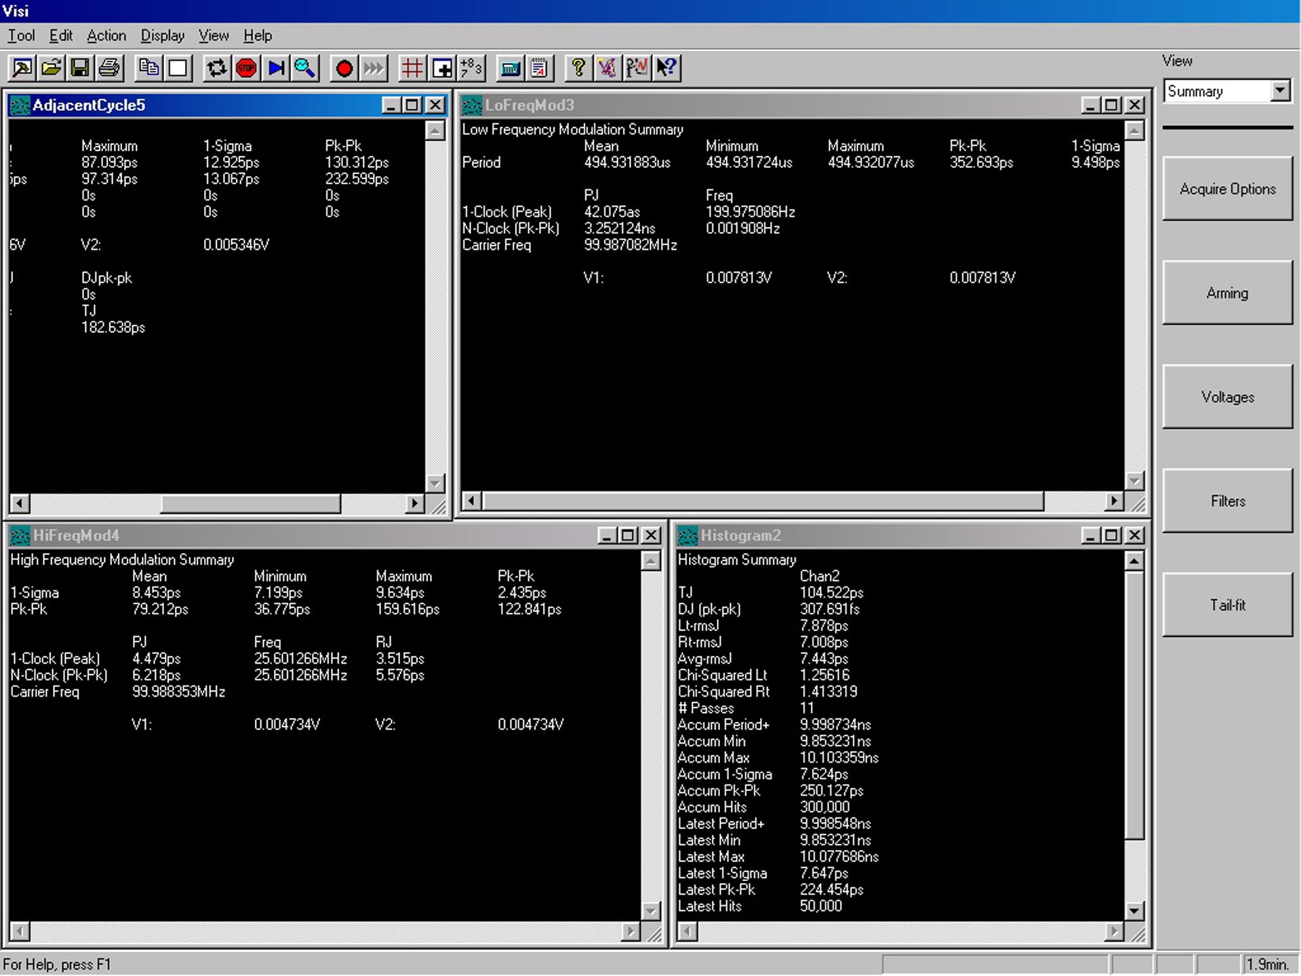Click the teal instrument panel icon
1301x976 pixels.
pyautogui.click(x=511, y=68)
